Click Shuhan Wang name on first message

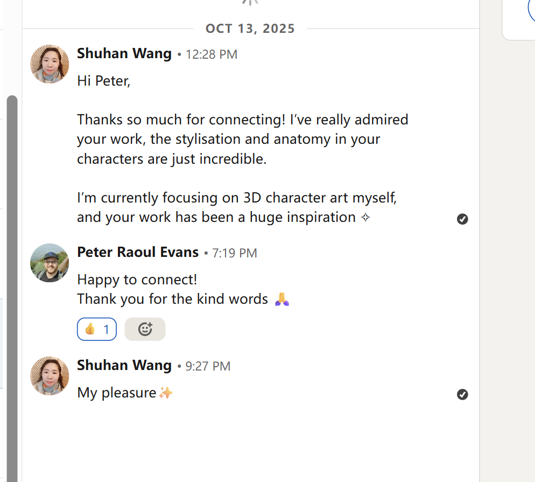[124, 53]
